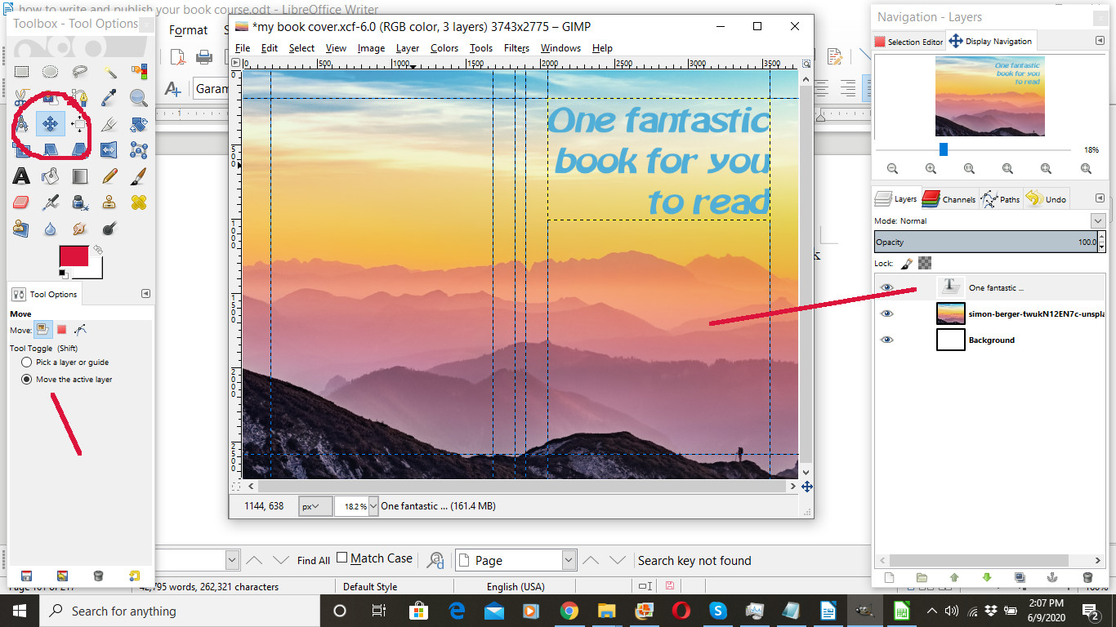Screen dimensions: 1116x627
Task: Choose the Eraser tool
Action: [21, 202]
